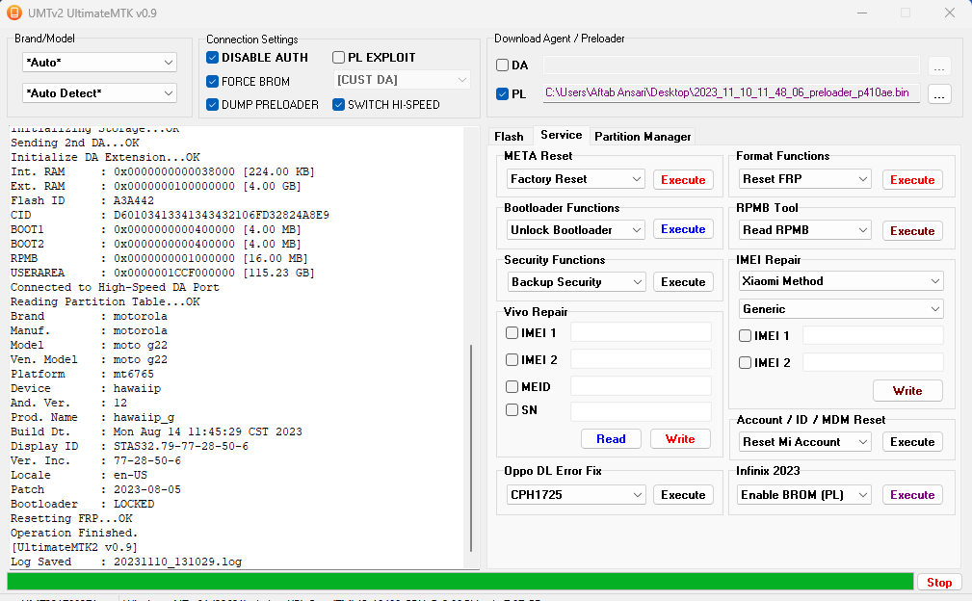Toggle DUMP PRELOADER checkbox
This screenshot has width=972, height=601.
tap(212, 105)
